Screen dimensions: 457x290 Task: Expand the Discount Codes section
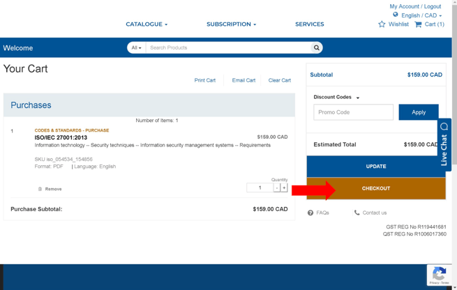(x=336, y=97)
